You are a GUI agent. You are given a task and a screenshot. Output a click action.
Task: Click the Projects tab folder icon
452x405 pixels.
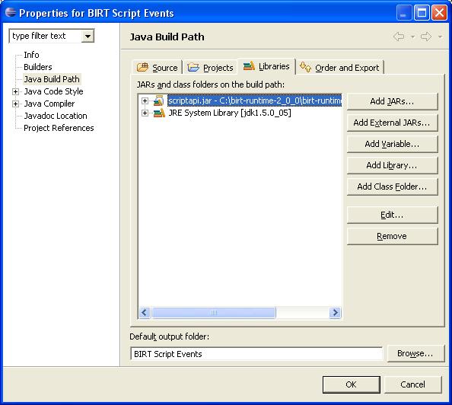(x=193, y=68)
